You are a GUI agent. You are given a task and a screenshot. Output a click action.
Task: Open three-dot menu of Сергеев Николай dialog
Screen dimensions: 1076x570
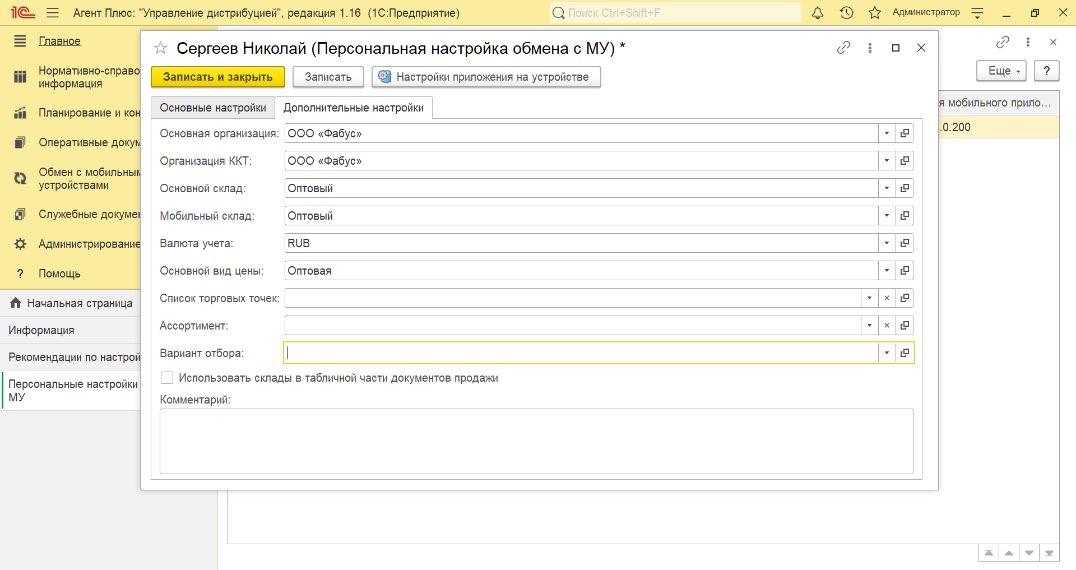pyautogui.click(x=870, y=48)
